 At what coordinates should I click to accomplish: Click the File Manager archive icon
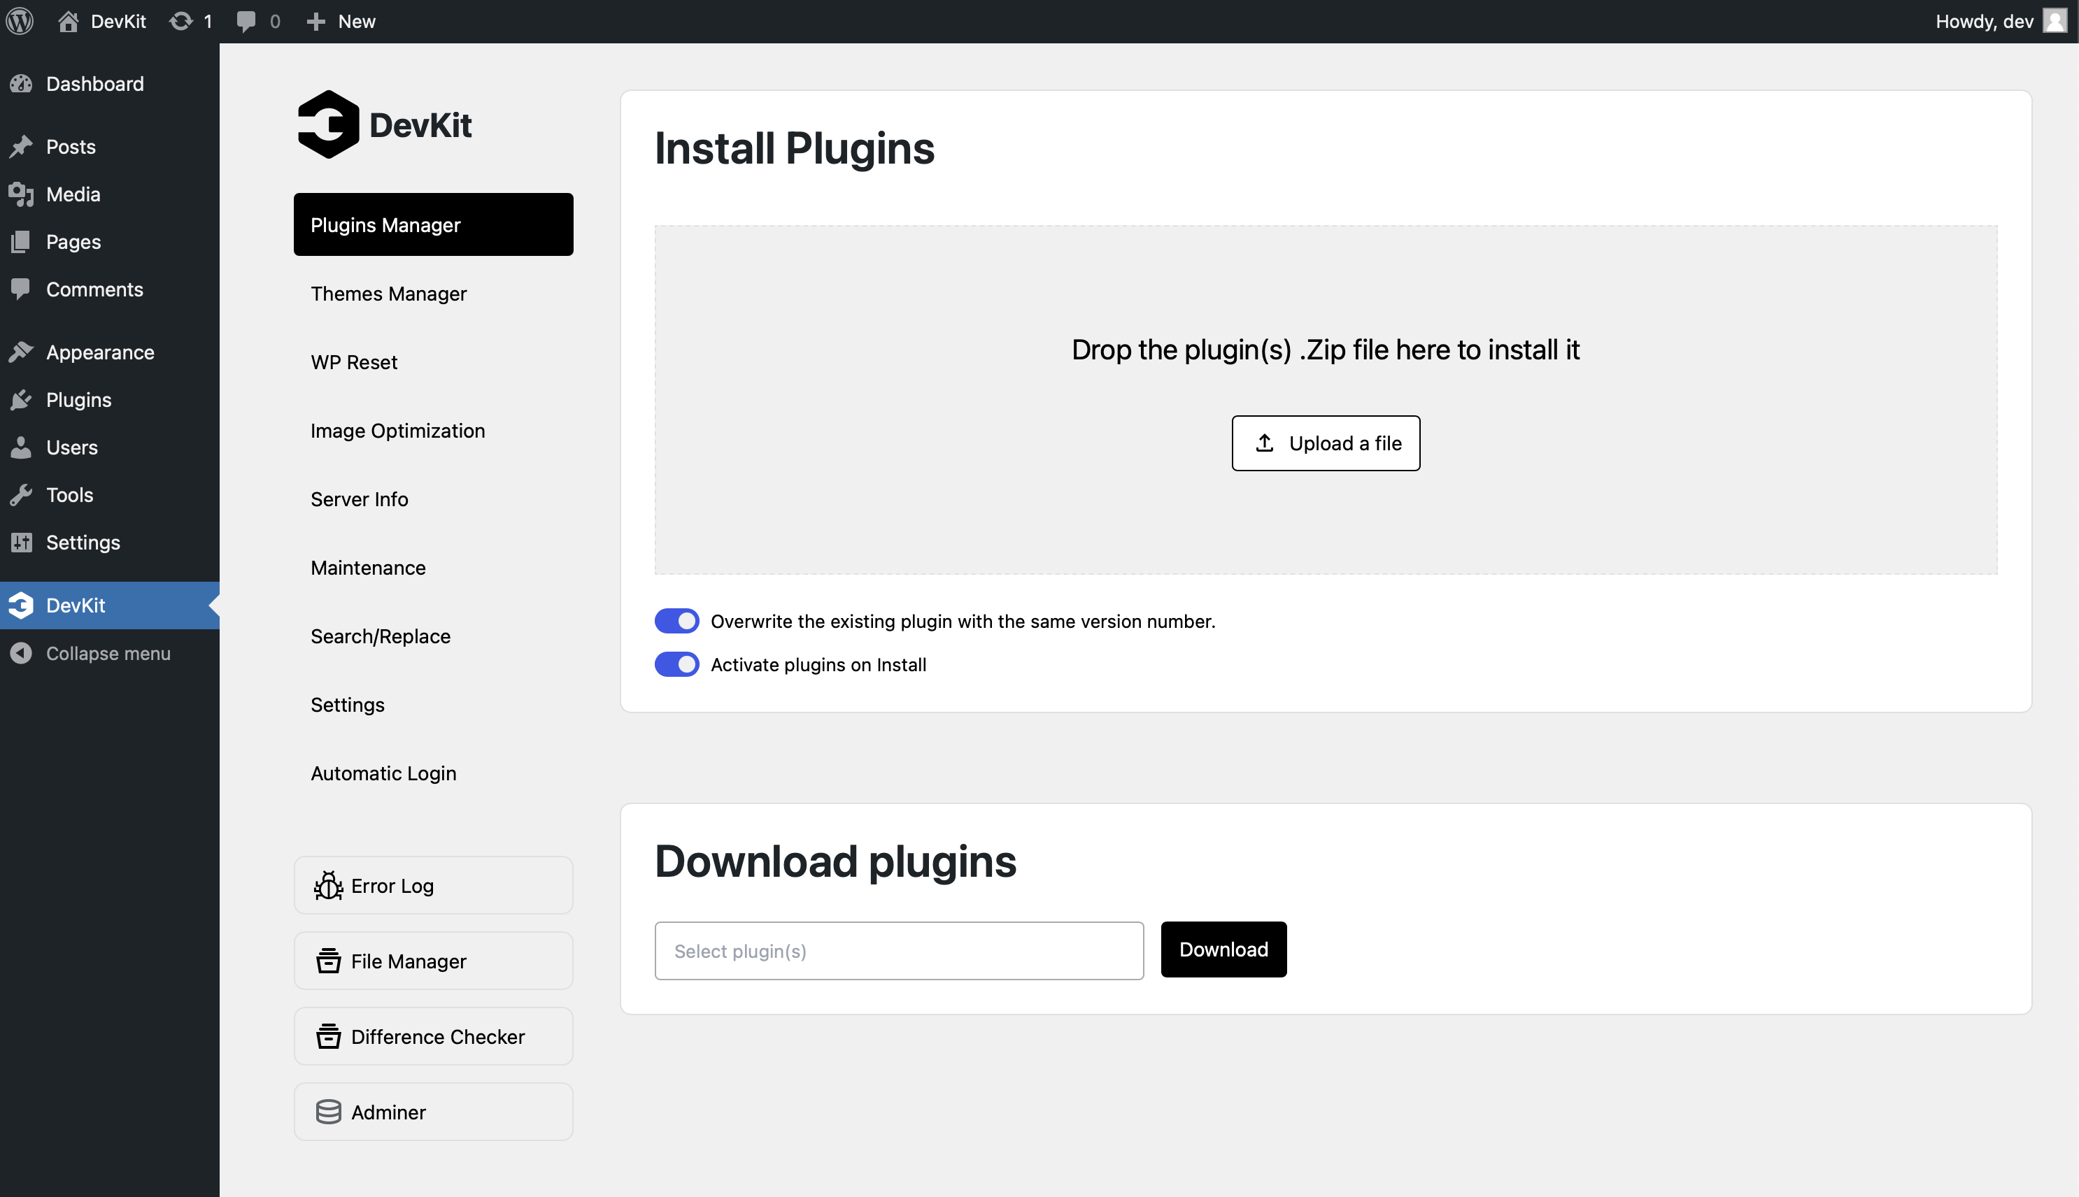click(x=328, y=961)
